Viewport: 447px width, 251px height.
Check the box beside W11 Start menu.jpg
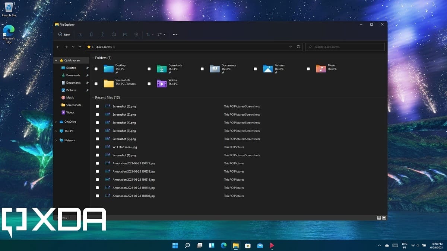click(x=98, y=147)
